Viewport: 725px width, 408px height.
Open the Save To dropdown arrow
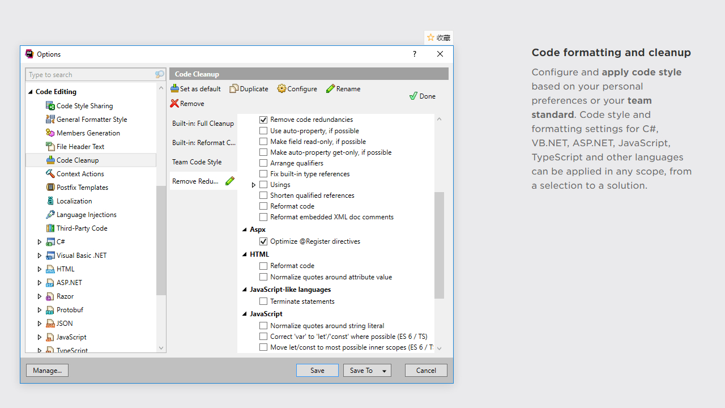[x=384, y=371]
